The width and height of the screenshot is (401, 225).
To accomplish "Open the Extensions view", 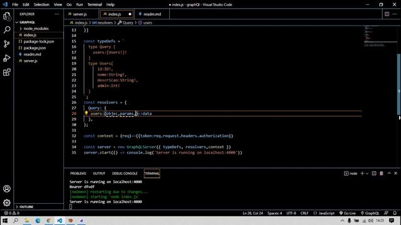I will click(x=7, y=72).
